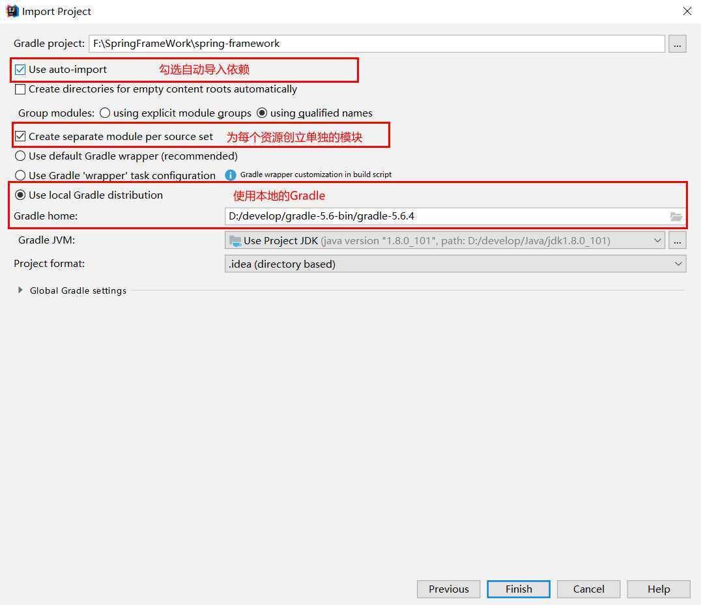Toggle the Use auto-import checkbox
This screenshot has height=605, width=701.
20,70
